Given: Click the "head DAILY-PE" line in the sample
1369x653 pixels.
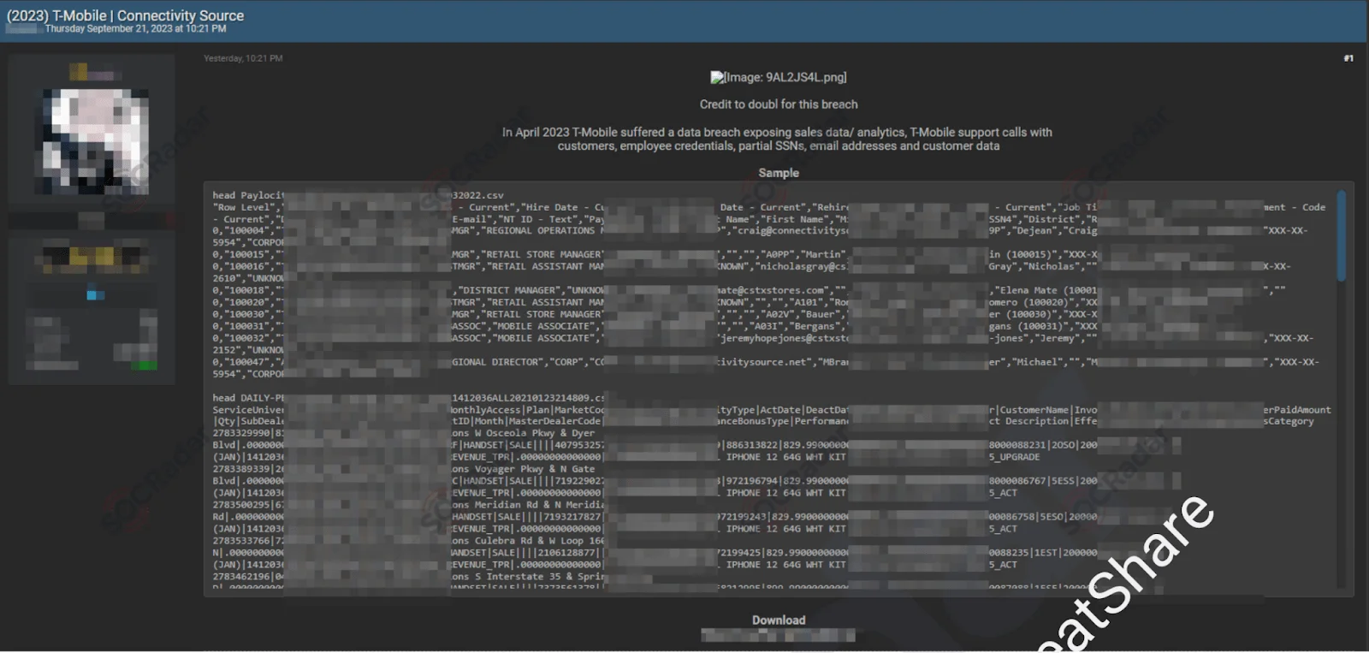Looking at the screenshot, I should tap(248, 398).
